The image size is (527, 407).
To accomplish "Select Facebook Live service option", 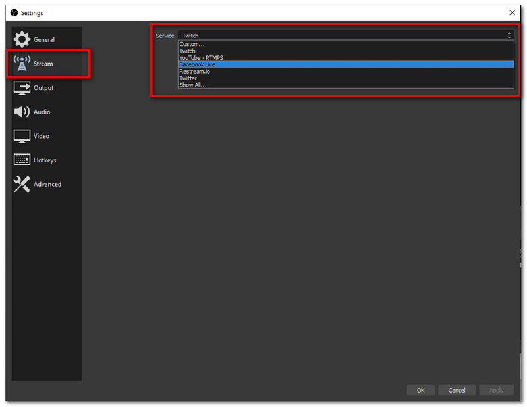I will [346, 64].
